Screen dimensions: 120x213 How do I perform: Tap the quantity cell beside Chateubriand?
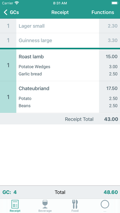click(8, 97)
